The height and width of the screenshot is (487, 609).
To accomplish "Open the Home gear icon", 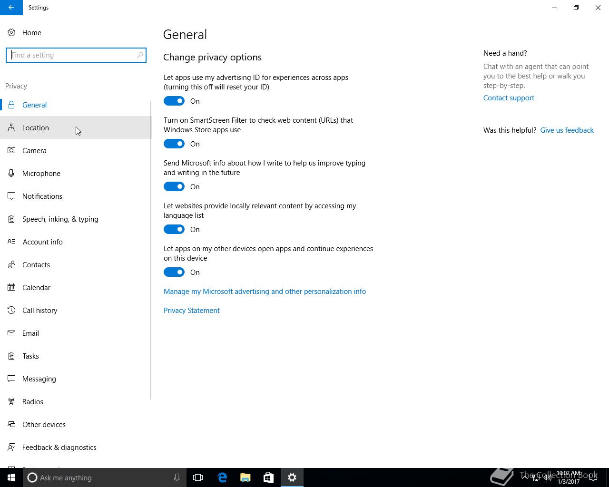I will coord(11,32).
